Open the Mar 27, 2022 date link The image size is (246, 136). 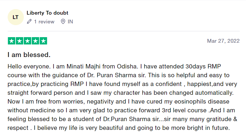pos(223,41)
